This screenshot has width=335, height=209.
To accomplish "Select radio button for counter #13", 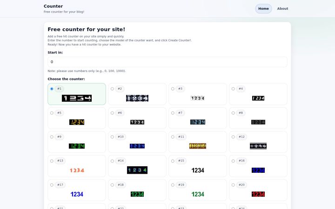I will [52, 161].
